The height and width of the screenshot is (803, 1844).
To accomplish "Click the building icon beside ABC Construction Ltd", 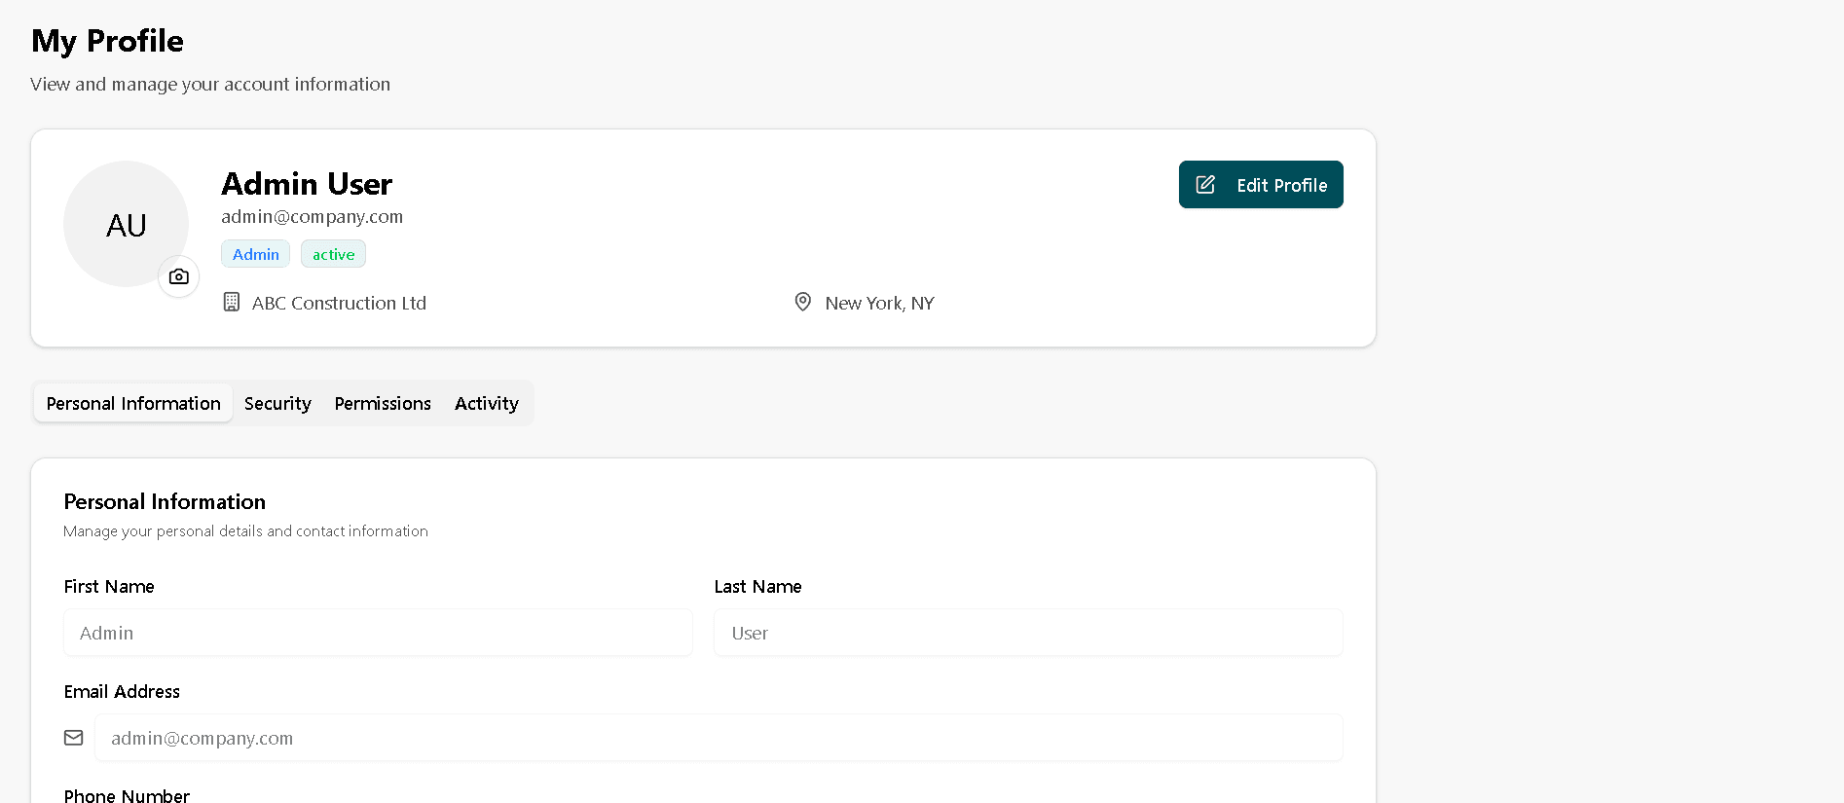I will click(232, 302).
